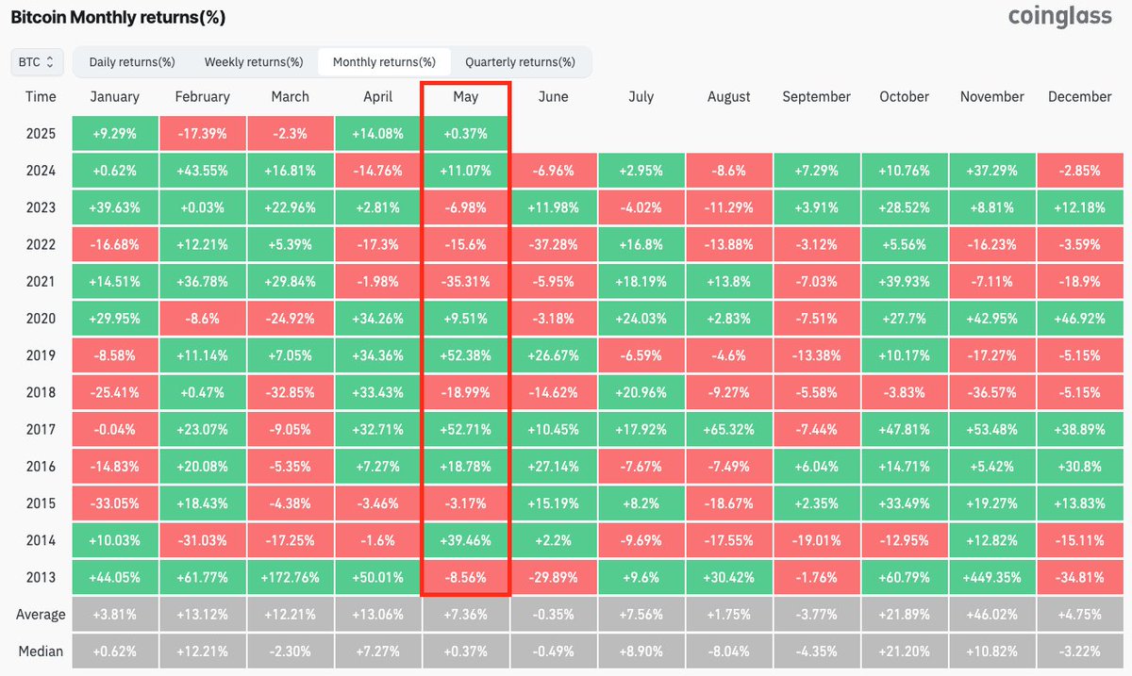
Task: Click the December column header
Action: (x=1079, y=96)
